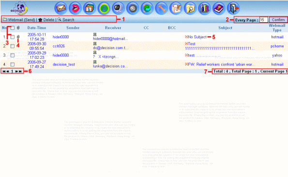The width and height of the screenshot is (288, 177).
Task: Click the Confirm button
Action: [x=278, y=20]
